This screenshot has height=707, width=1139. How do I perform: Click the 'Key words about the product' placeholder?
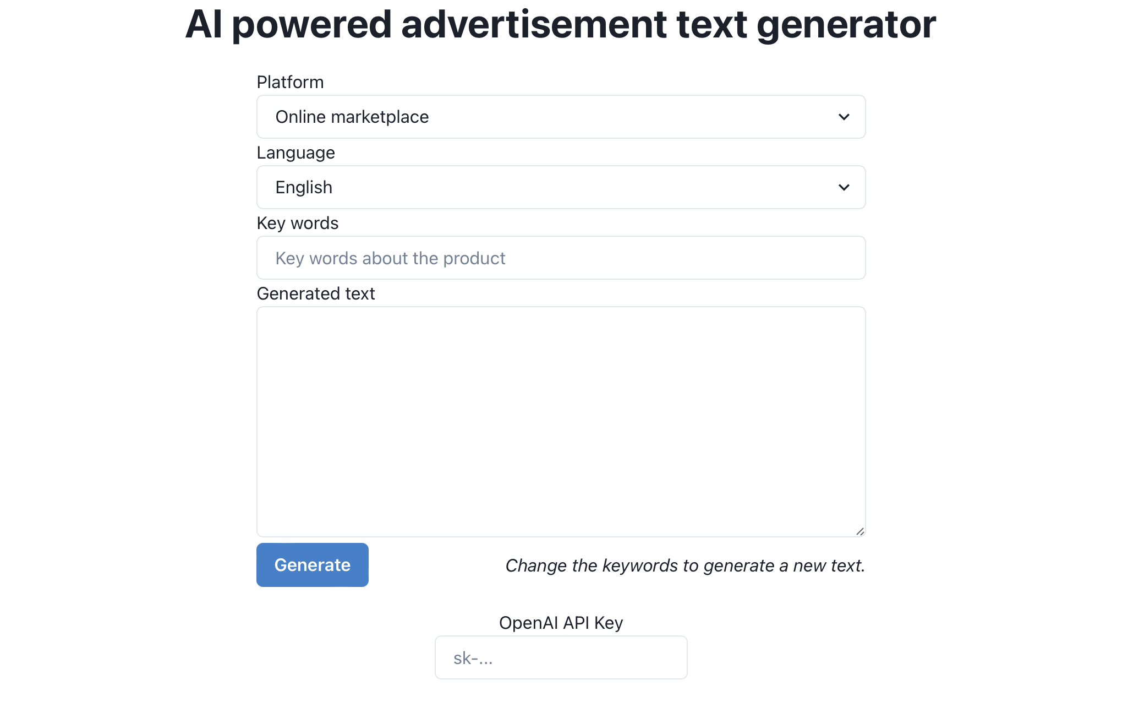[x=390, y=258]
